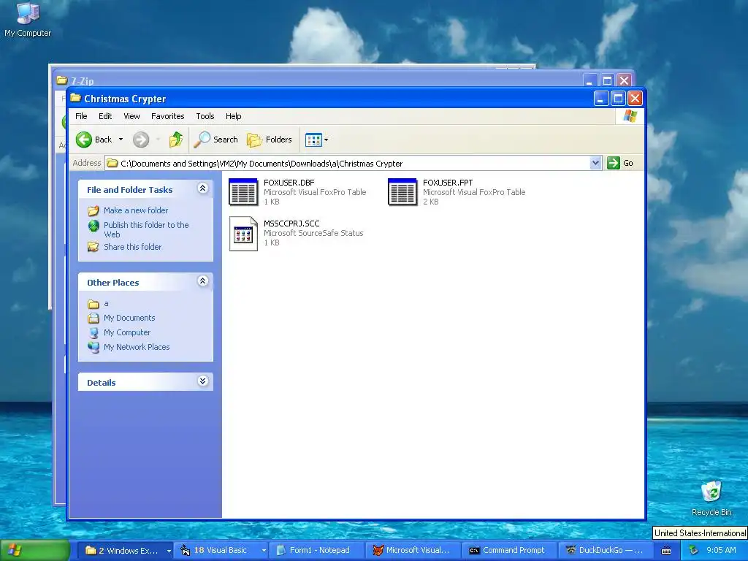This screenshot has height=561, width=748.
Task: Click Make a new folder link
Action: (x=136, y=210)
